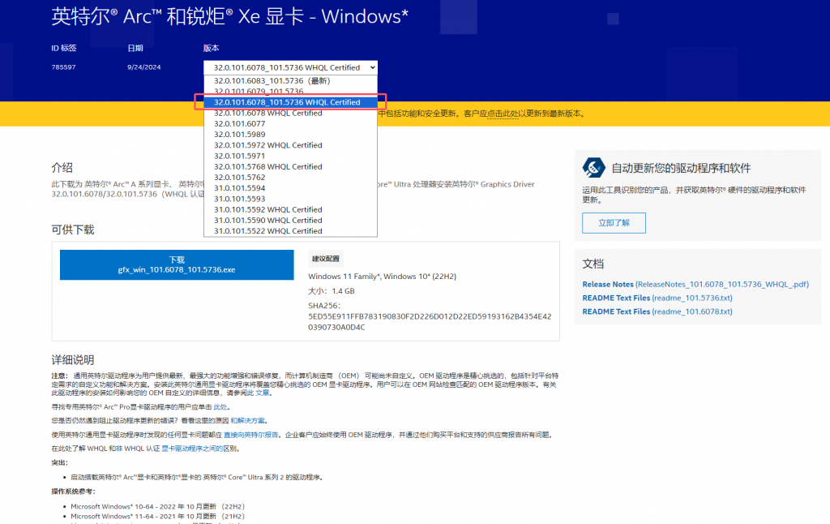Click the 建议配置 tag label
Viewport: 830px width, 524px height.
click(x=325, y=259)
